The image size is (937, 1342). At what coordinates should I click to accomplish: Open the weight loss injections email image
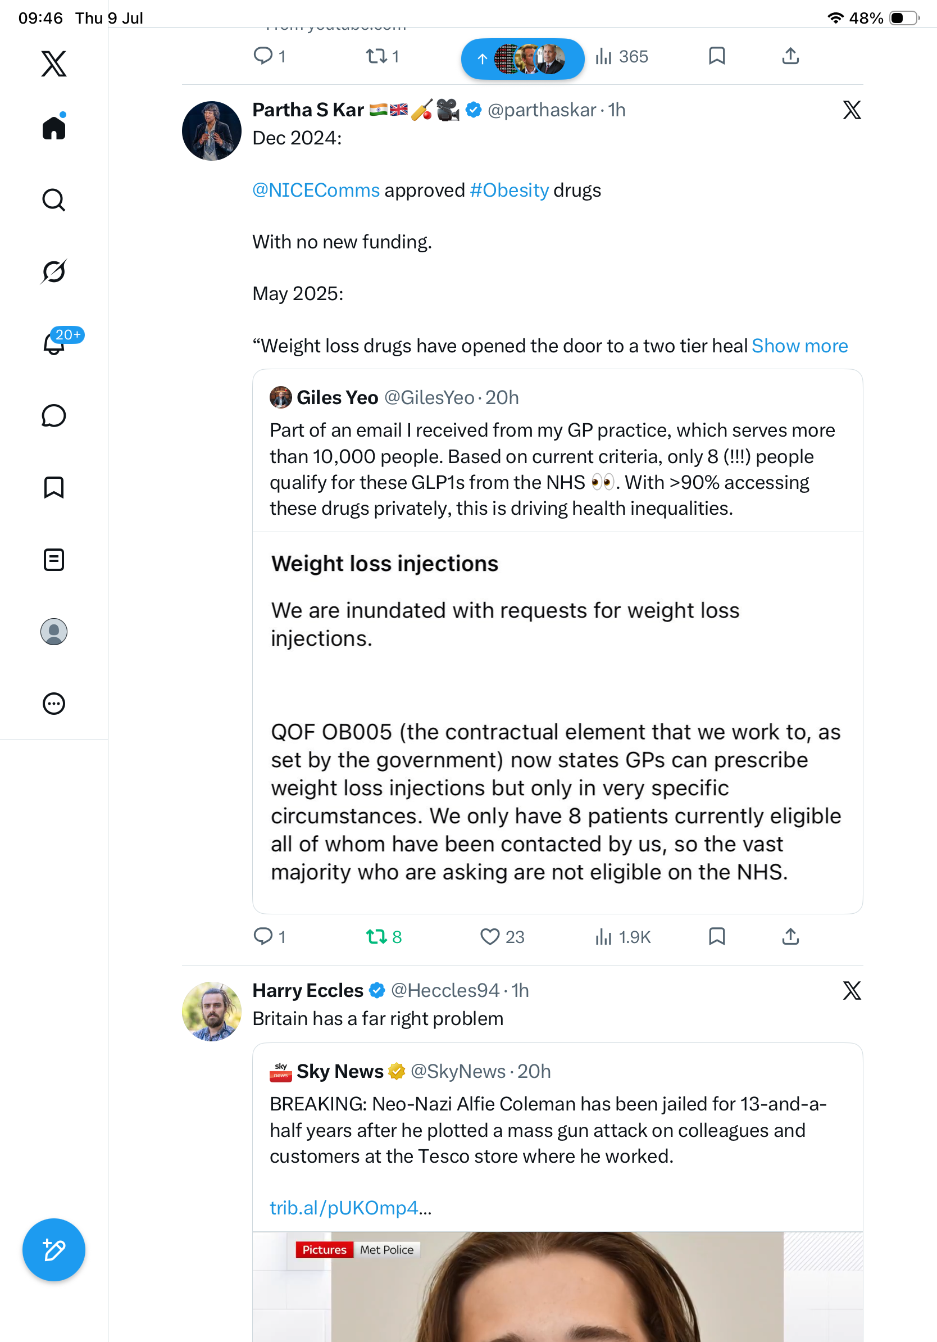tap(557, 723)
